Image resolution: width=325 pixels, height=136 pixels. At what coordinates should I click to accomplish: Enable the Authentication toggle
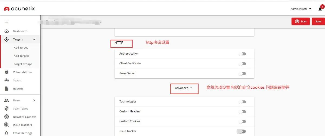tap(242, 54)
